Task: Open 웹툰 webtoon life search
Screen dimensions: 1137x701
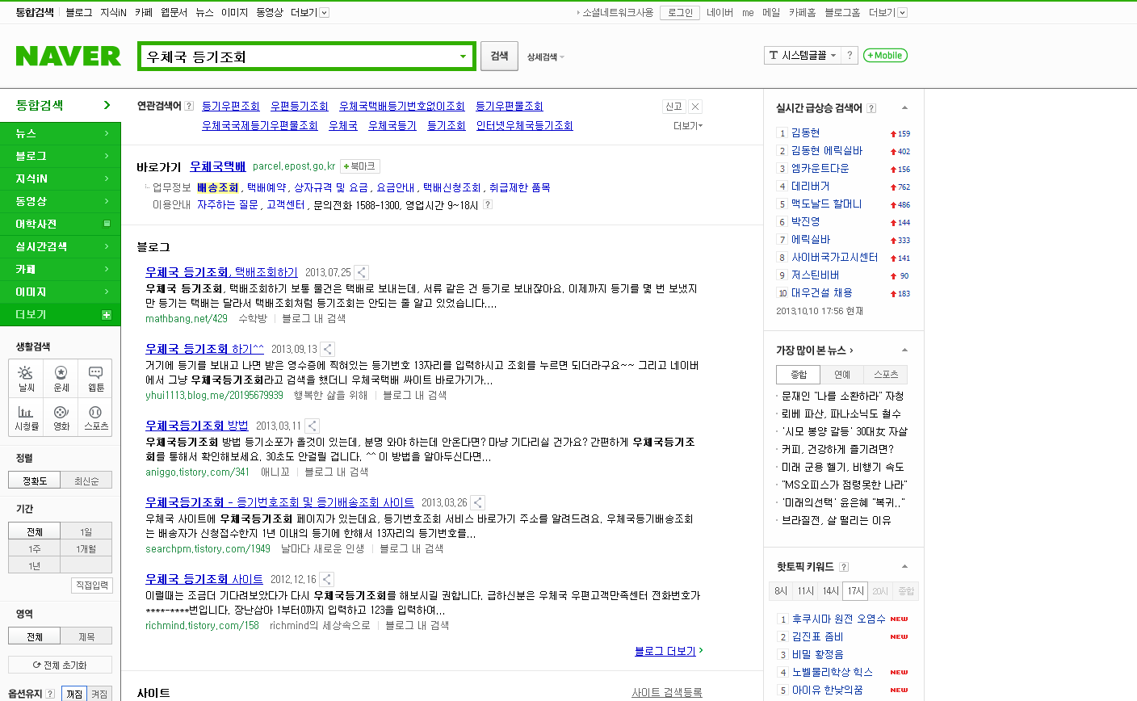Action: (x=95, y=379)
